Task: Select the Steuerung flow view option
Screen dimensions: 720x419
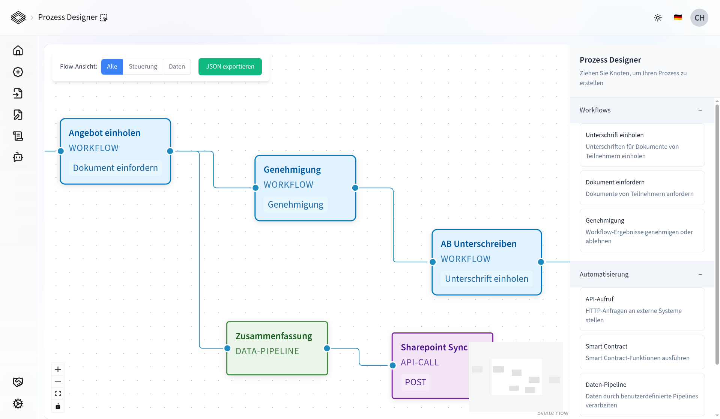Action: coord(143,66)
